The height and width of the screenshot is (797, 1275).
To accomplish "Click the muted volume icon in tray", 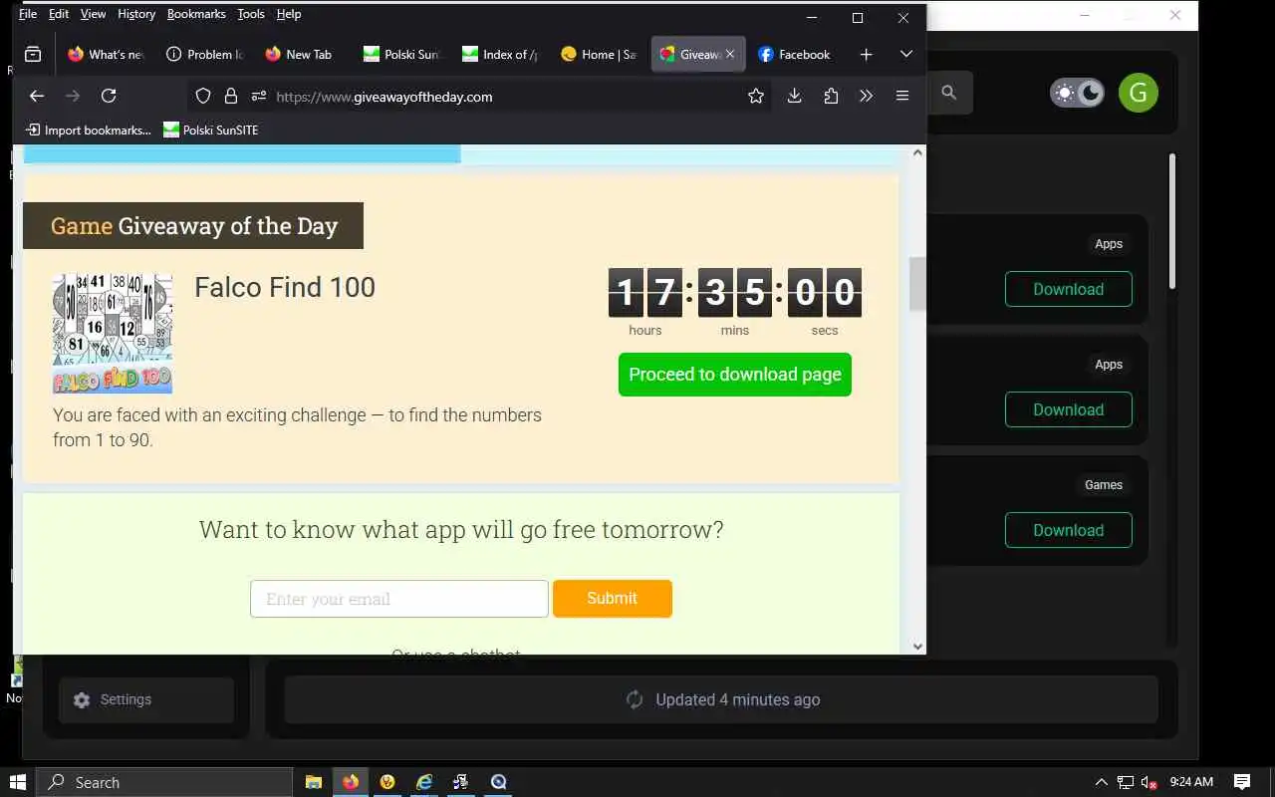I will point(1149,782).
